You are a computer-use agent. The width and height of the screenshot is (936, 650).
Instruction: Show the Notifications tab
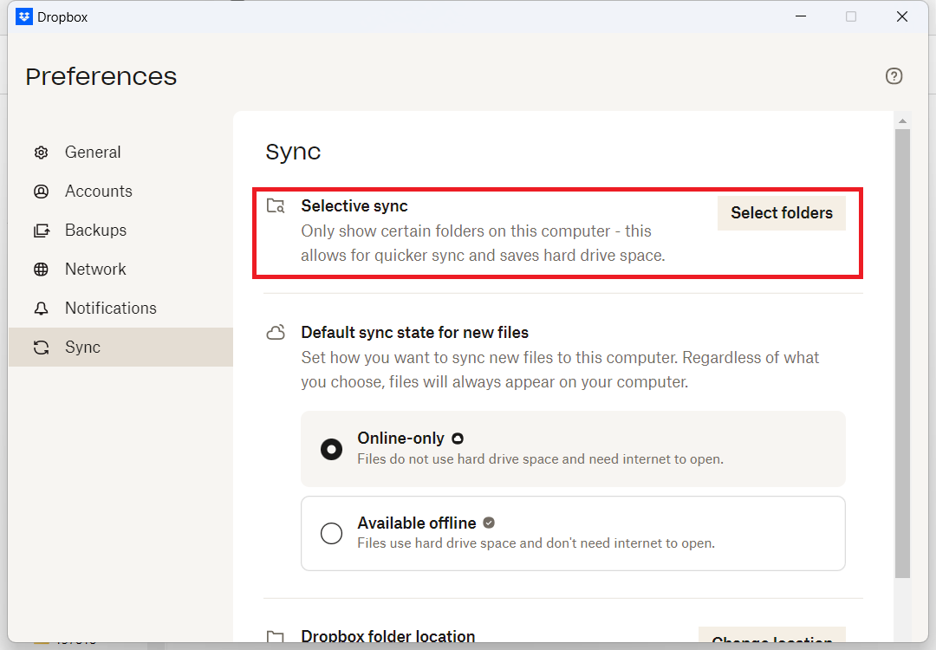(120, 308)
